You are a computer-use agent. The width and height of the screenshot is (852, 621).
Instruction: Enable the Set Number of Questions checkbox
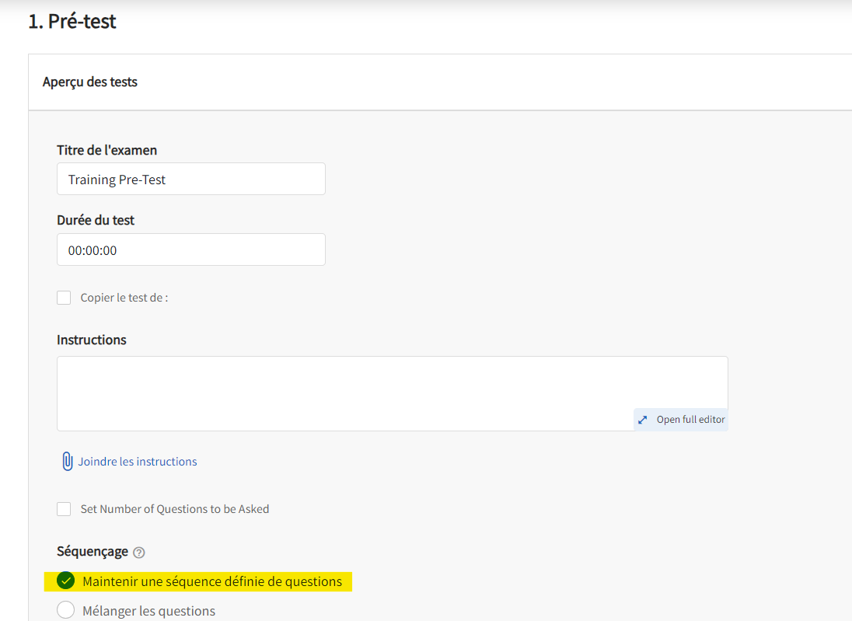[64, 509]
